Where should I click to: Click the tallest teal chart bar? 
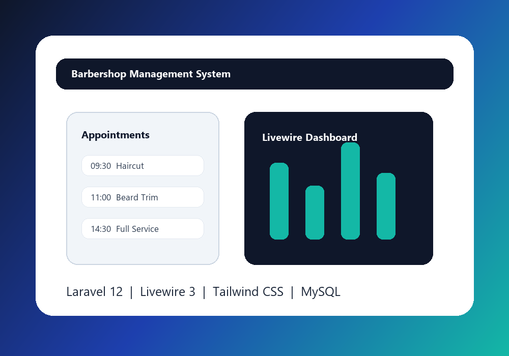click(350, 191)
